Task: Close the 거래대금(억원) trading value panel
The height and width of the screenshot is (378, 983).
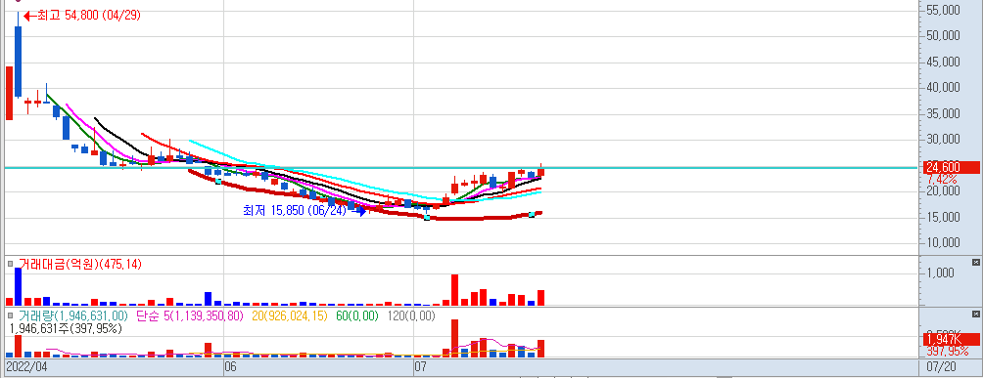Action: coord(975,262)
